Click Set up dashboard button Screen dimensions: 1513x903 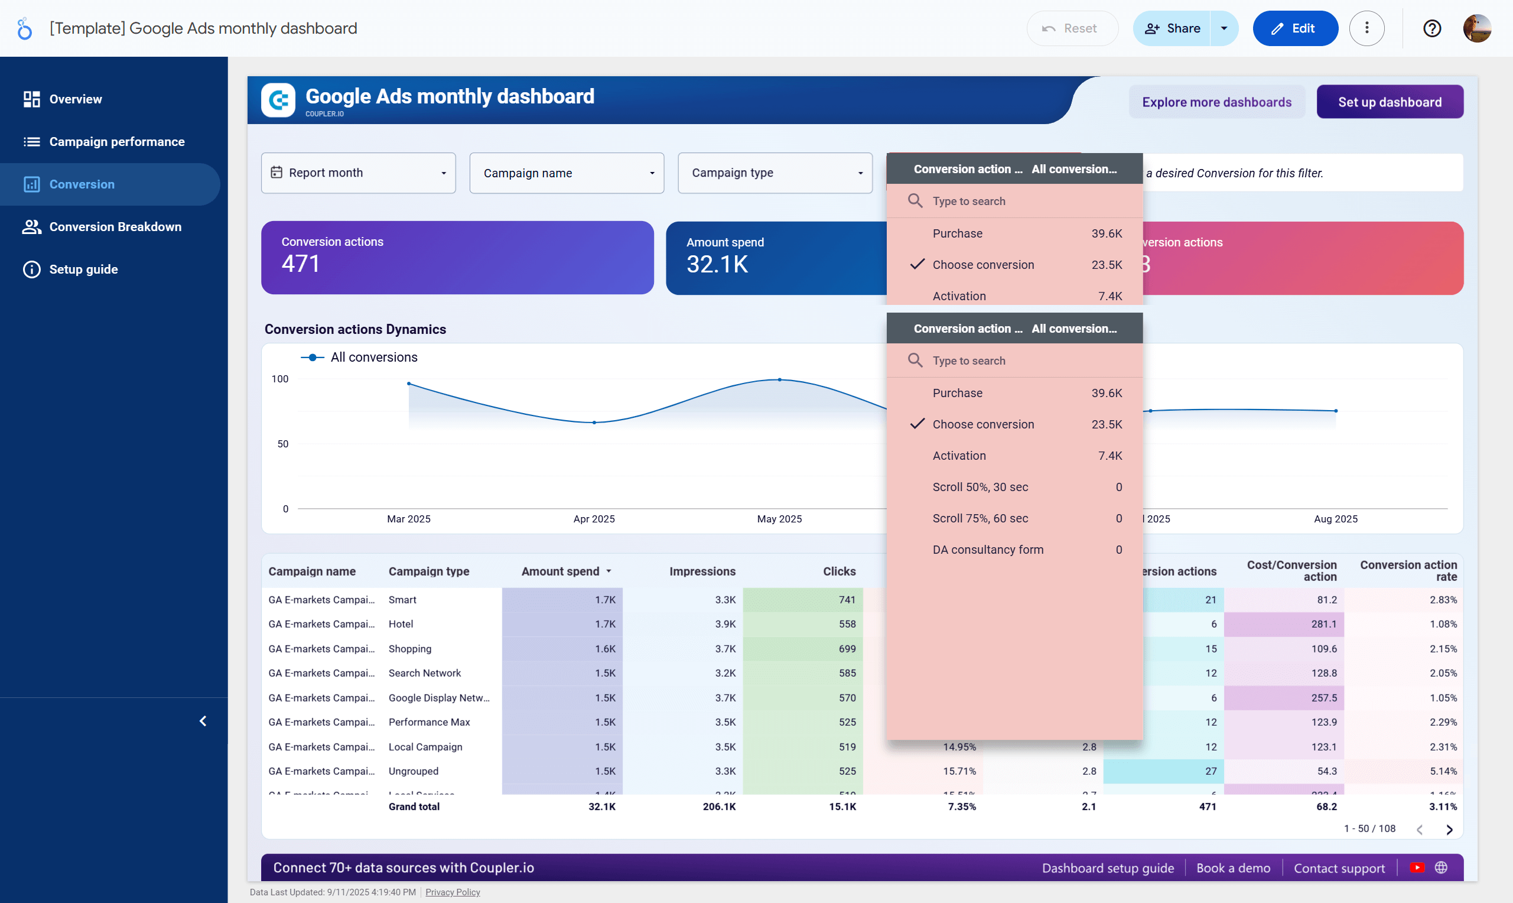(1390, 102)
